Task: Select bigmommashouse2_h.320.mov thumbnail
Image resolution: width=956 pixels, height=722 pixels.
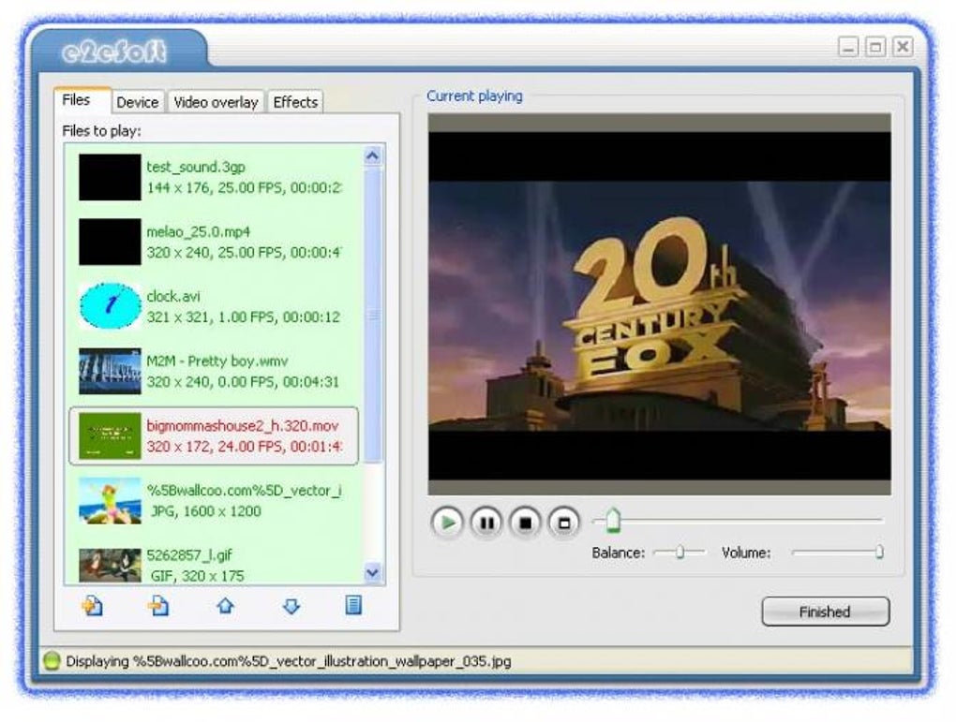Action: click(110, 435)
